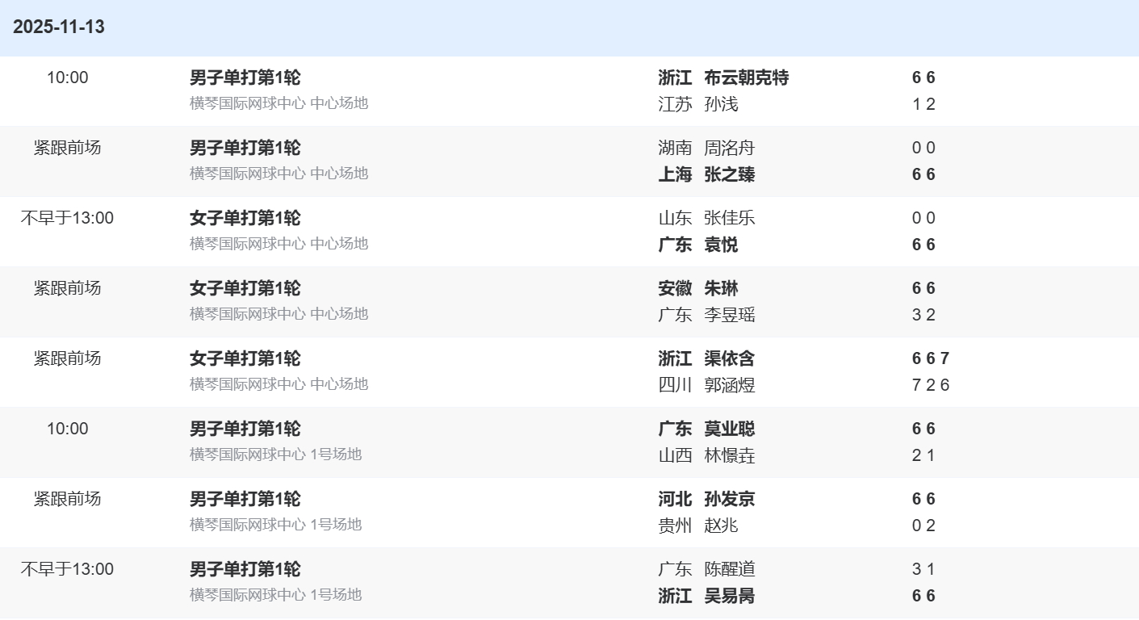Click the 山西 province label
1139x620 pixels.
pos(676,455)
